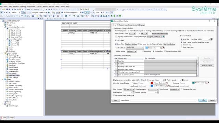This screenshot has height=123, width=219.
Task: Click the Title Font Settings button
Action: point(131,44)
